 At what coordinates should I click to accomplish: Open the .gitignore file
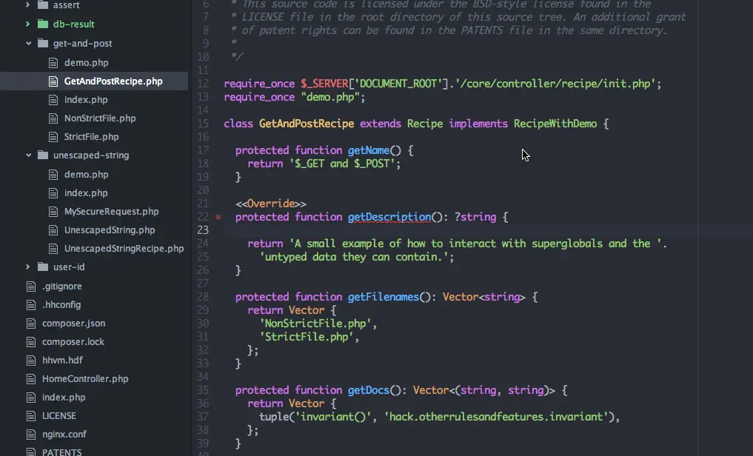click(x=62, y=286)
